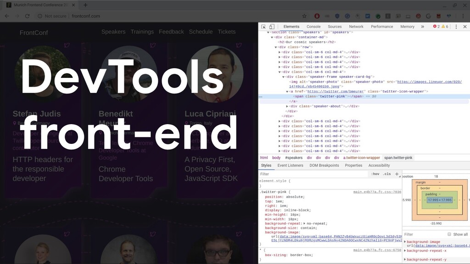Select body in the breadcrumb

[276, 158]
